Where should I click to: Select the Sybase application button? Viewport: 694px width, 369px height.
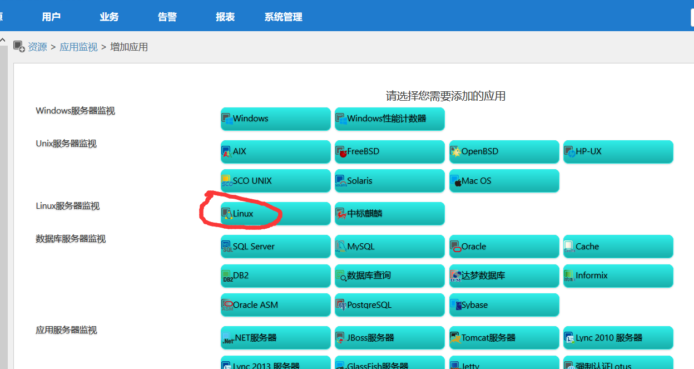504,305
